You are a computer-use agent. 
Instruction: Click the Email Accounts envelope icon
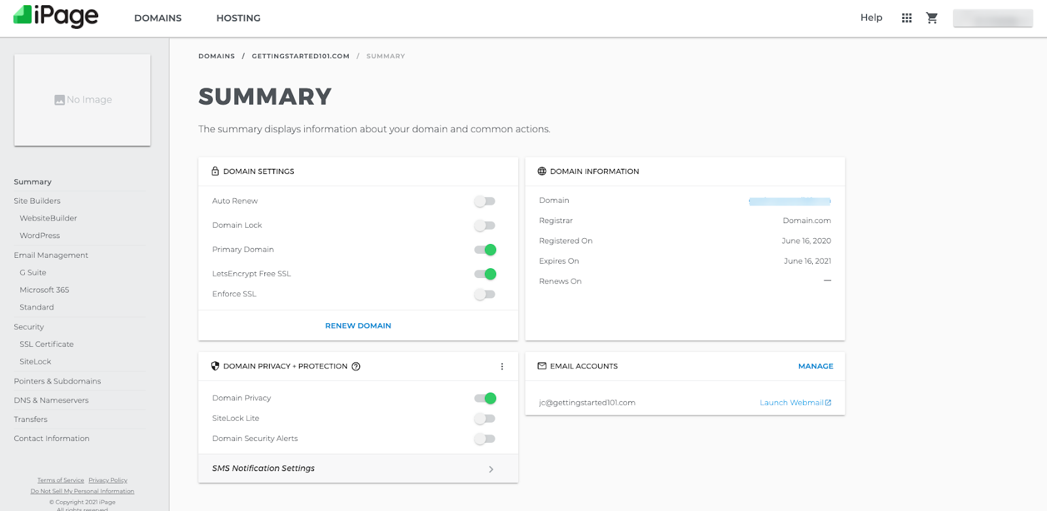pyautogui.click(x=542, y=366)
